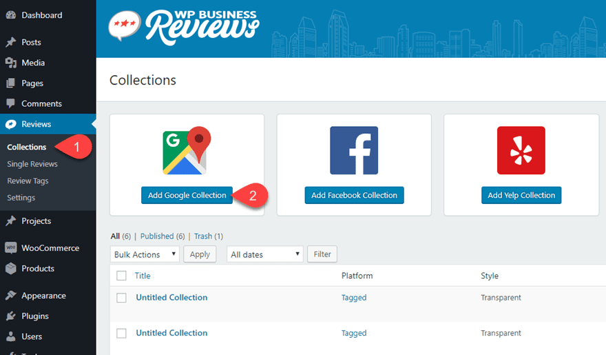Click Add Yelp Collection button
Viewport: 606px width, 355px height.
point(521,195)
